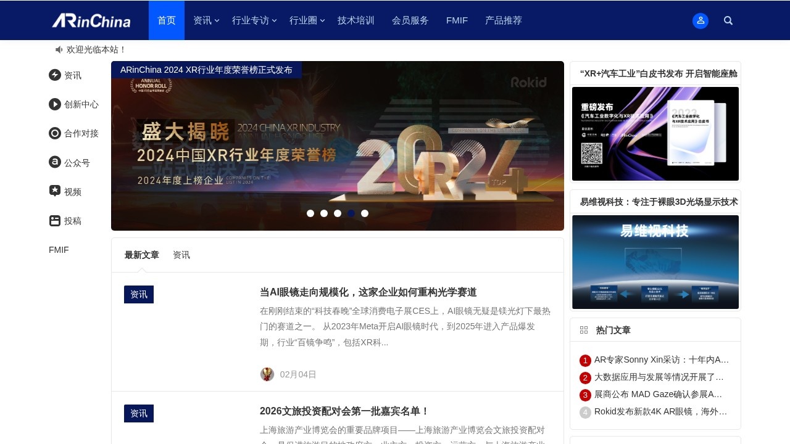The image size is (790, 444).
Task: Select 技术培训 in the top menu
Action: click(x=355, y=20)
